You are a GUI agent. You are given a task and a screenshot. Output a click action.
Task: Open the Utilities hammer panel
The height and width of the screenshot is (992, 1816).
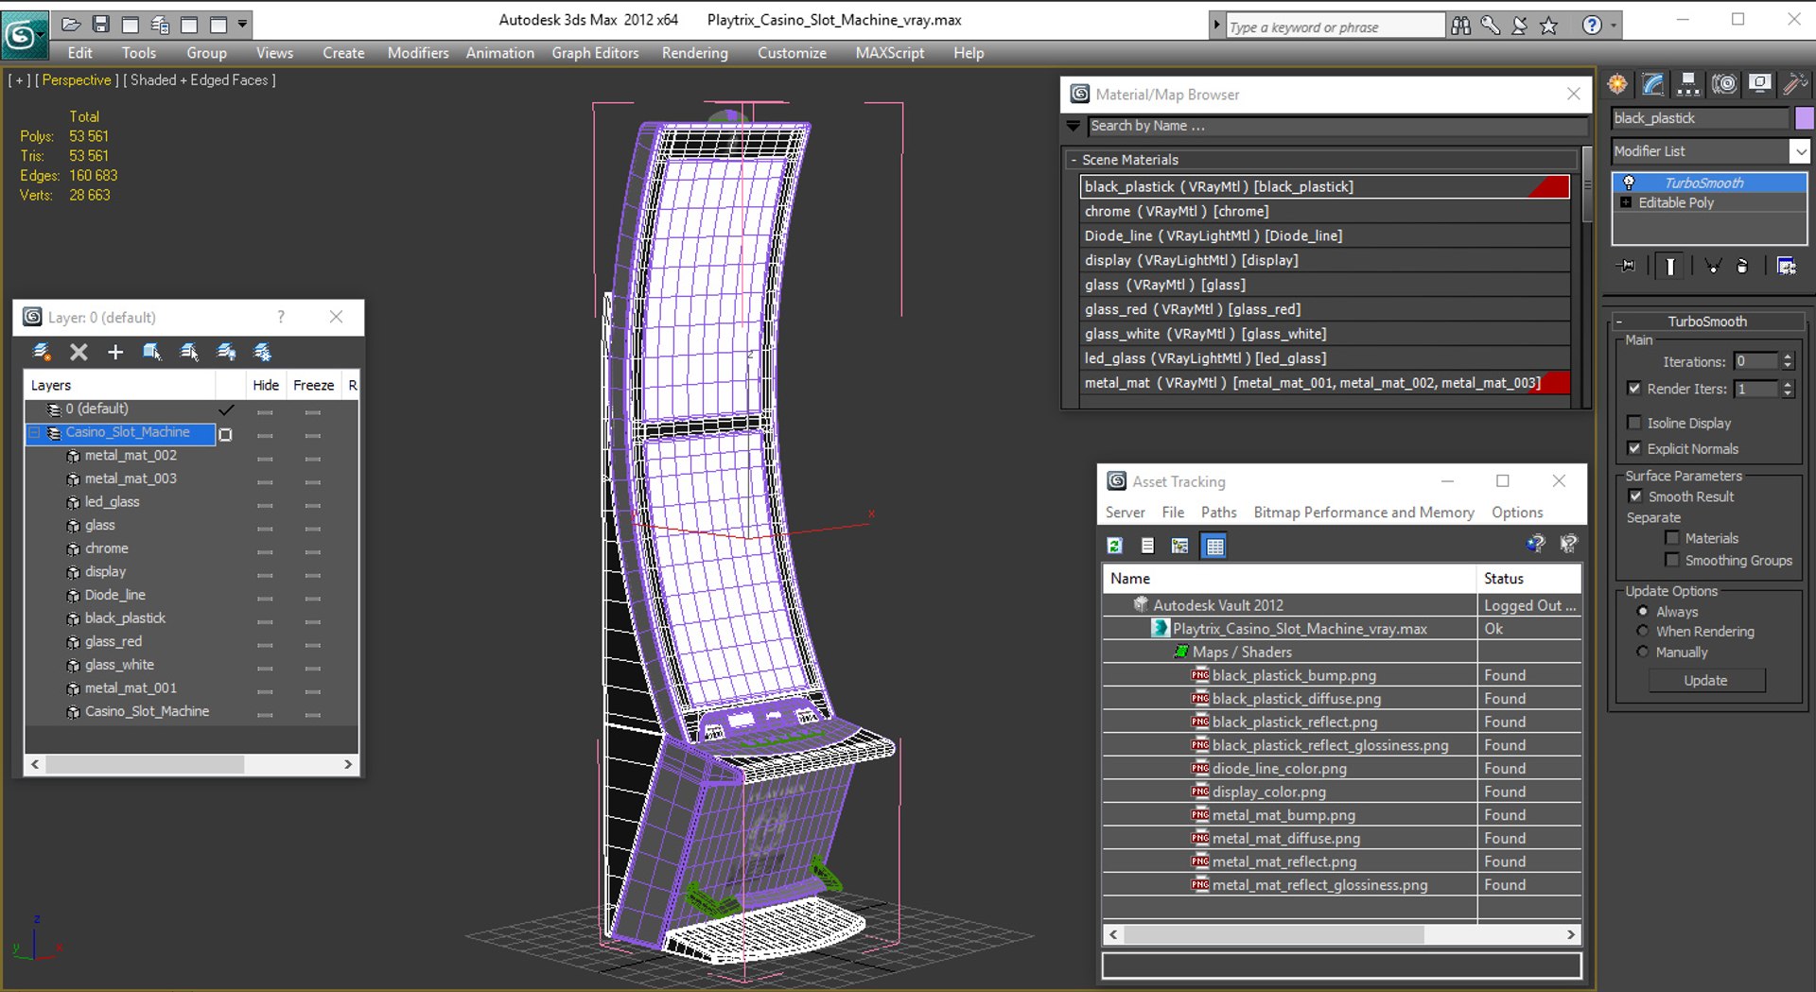coord(1794,84)
